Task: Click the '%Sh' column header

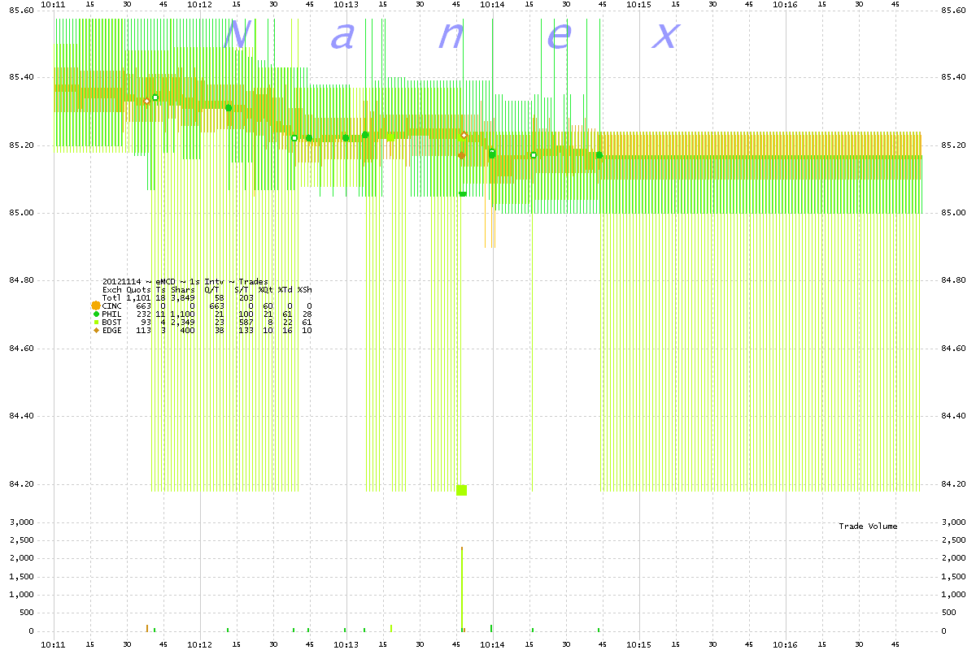Action: [x=305, y=290]
